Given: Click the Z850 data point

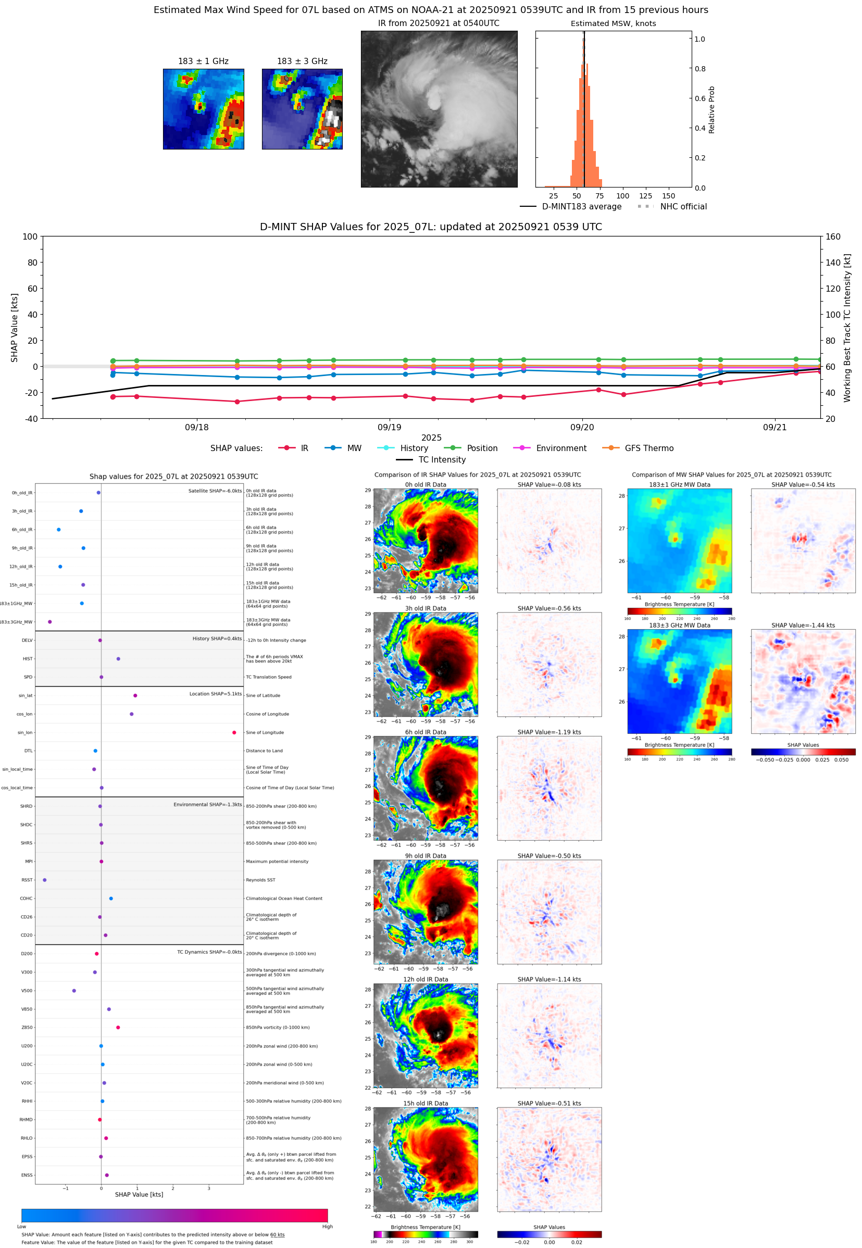Looking at the screenshot, I should coord(118,1027).
